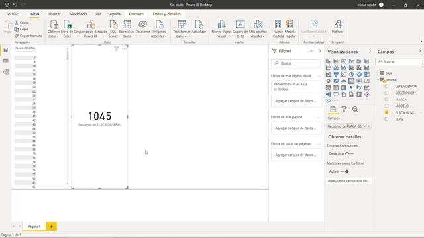Image resolution: width=424 pixels, height=238 pixels.
Task: Connect to SQL Server source
Action: click(113, 28)
